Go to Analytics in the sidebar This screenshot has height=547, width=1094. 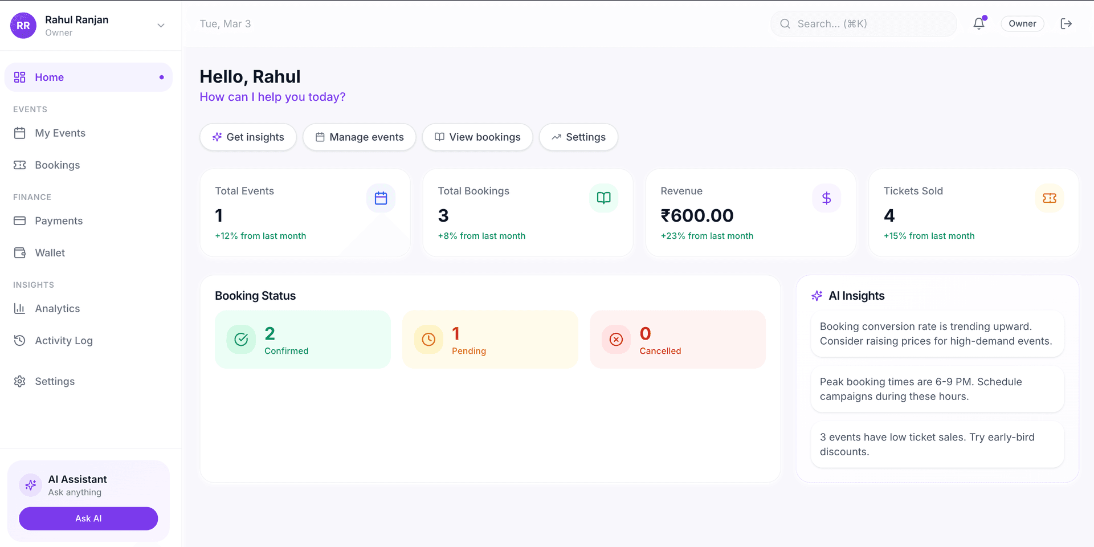(x=57, y=309)
